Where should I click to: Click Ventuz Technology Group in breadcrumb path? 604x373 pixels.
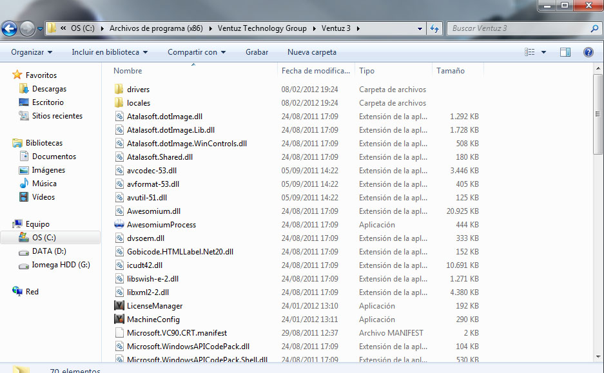263,28
